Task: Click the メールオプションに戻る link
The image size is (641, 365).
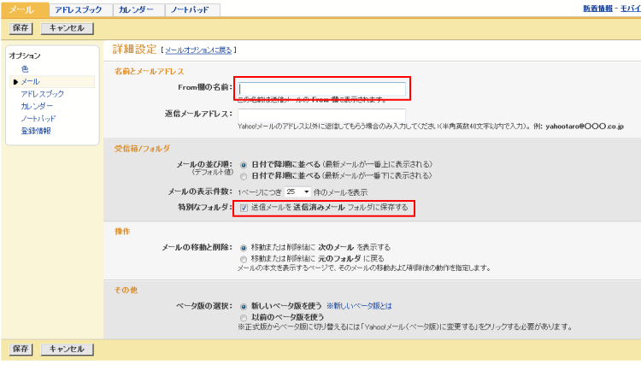Action: click(198, 50)
